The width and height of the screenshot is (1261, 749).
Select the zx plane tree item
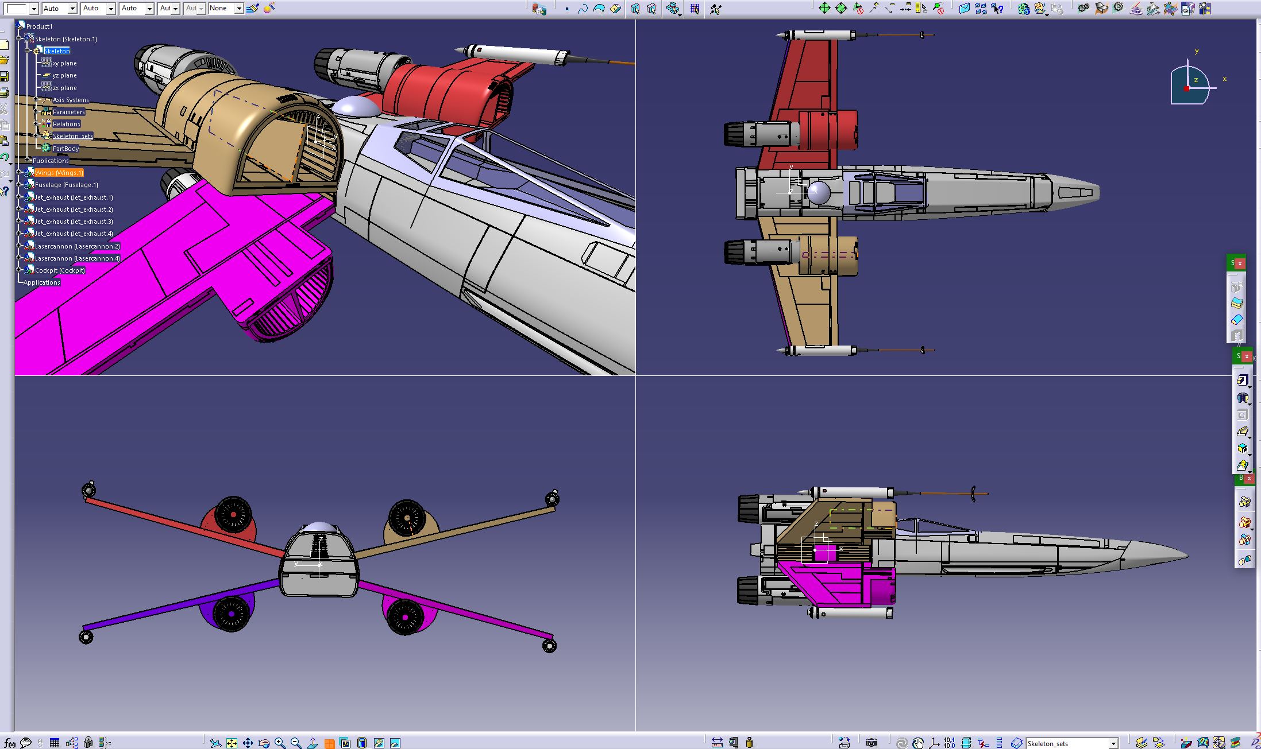click(x=64, y=88)
